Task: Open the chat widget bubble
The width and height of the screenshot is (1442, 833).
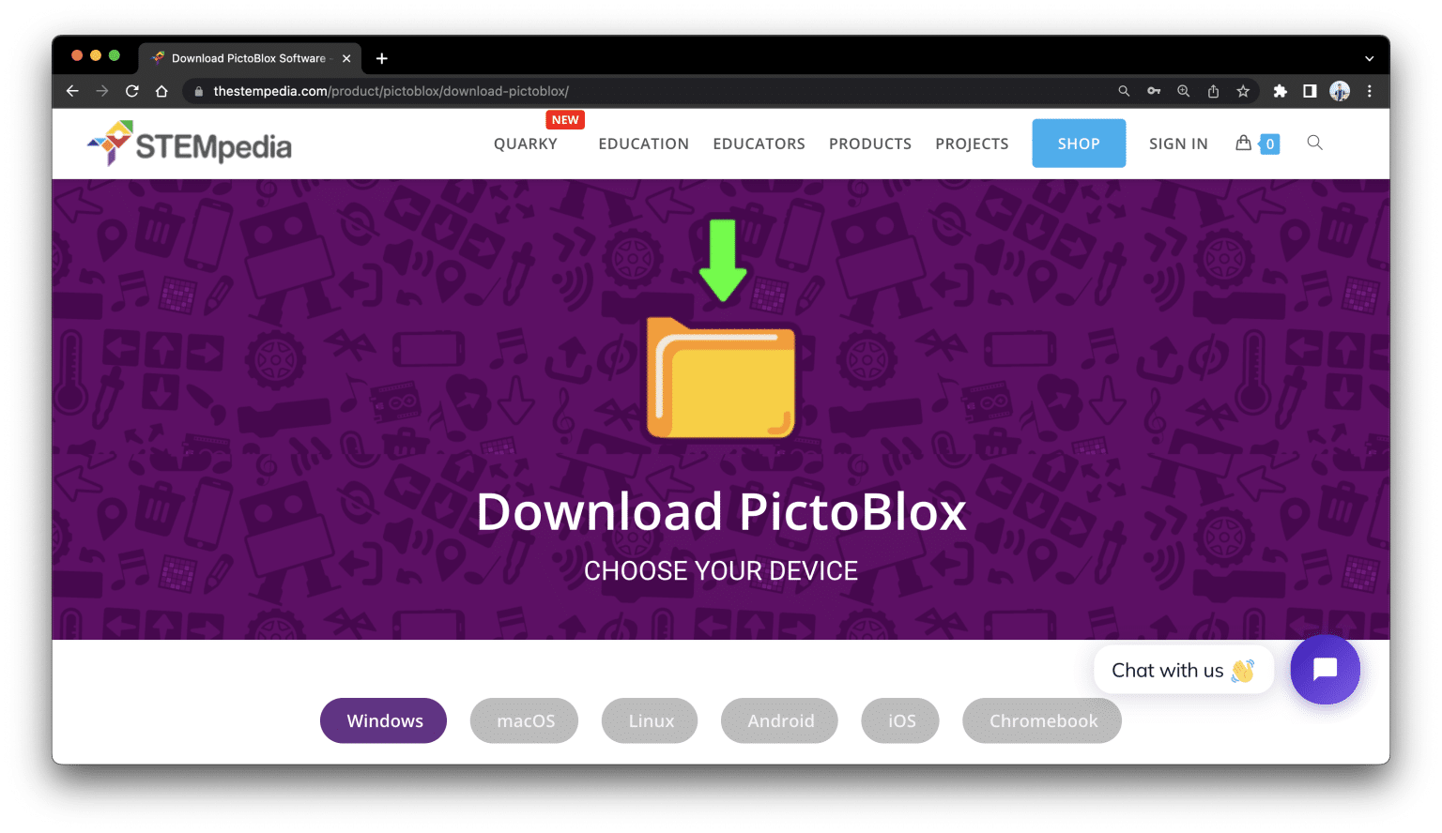Action: coord(1325,669)
